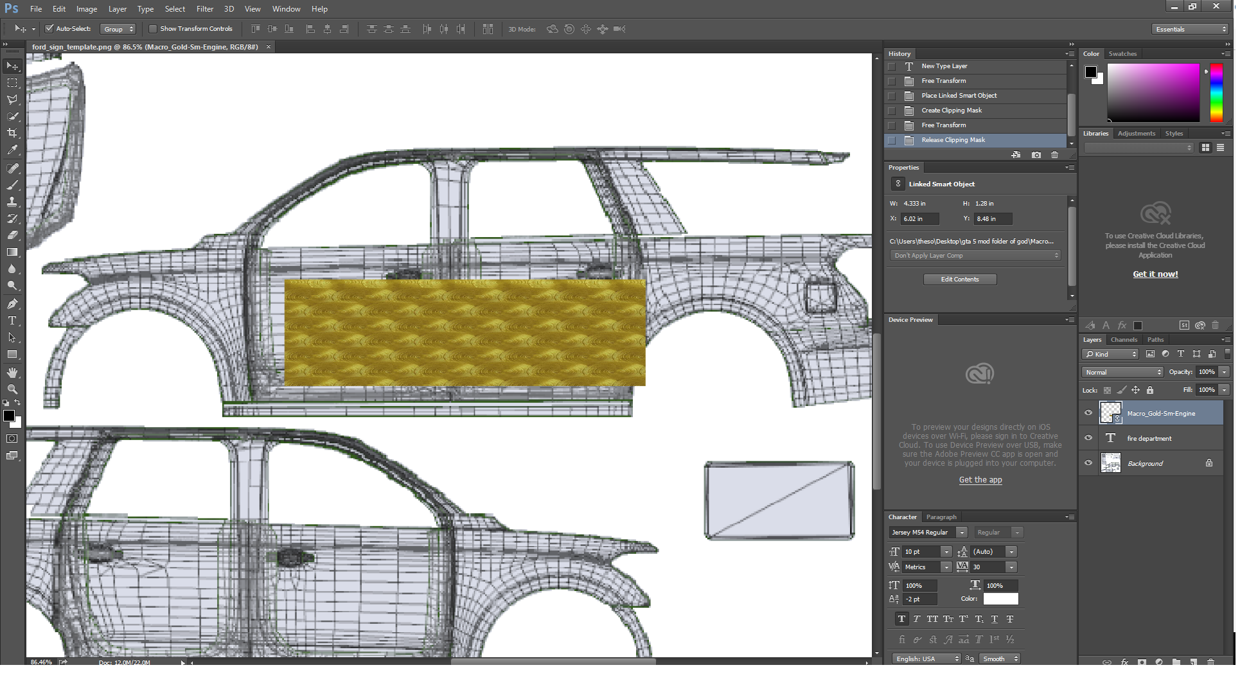
Task: Click the Edit Contents button
Action: [960, 279]
